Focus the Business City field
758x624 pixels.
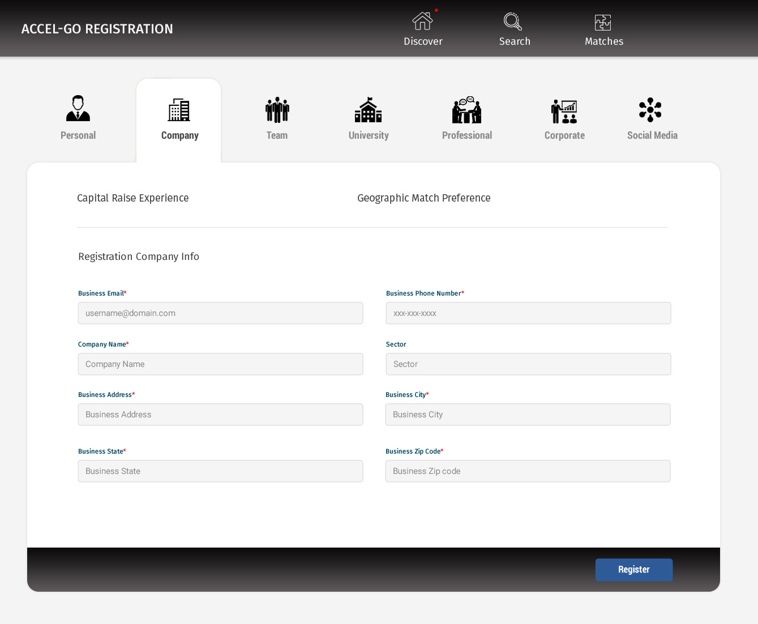(528, 414)
